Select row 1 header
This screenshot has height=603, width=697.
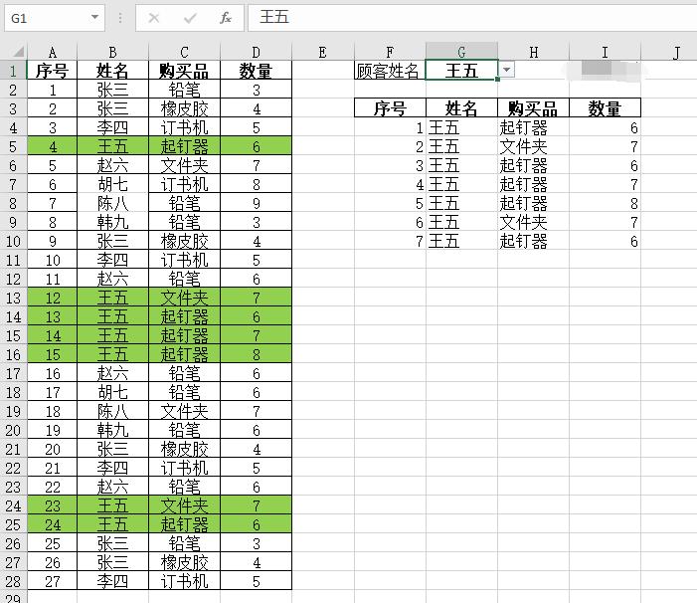pyautogui.click(x=13, y=71)
